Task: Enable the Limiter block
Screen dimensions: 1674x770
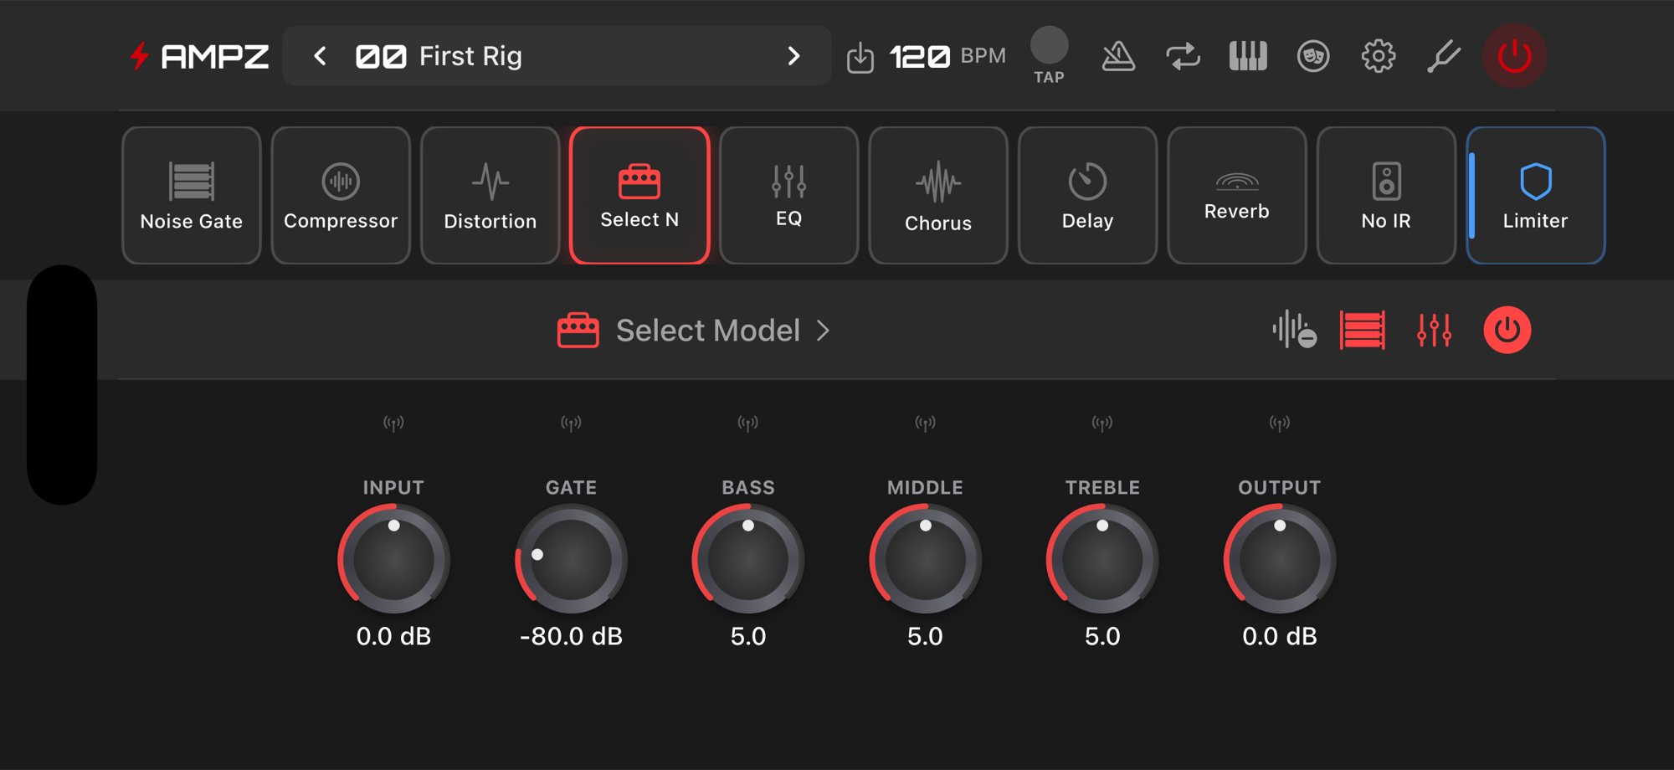Action: tap(1535, 194)
